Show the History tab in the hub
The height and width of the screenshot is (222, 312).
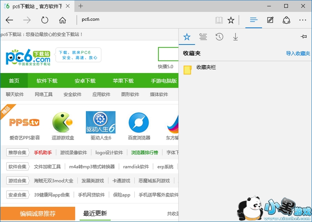point(219,37)
